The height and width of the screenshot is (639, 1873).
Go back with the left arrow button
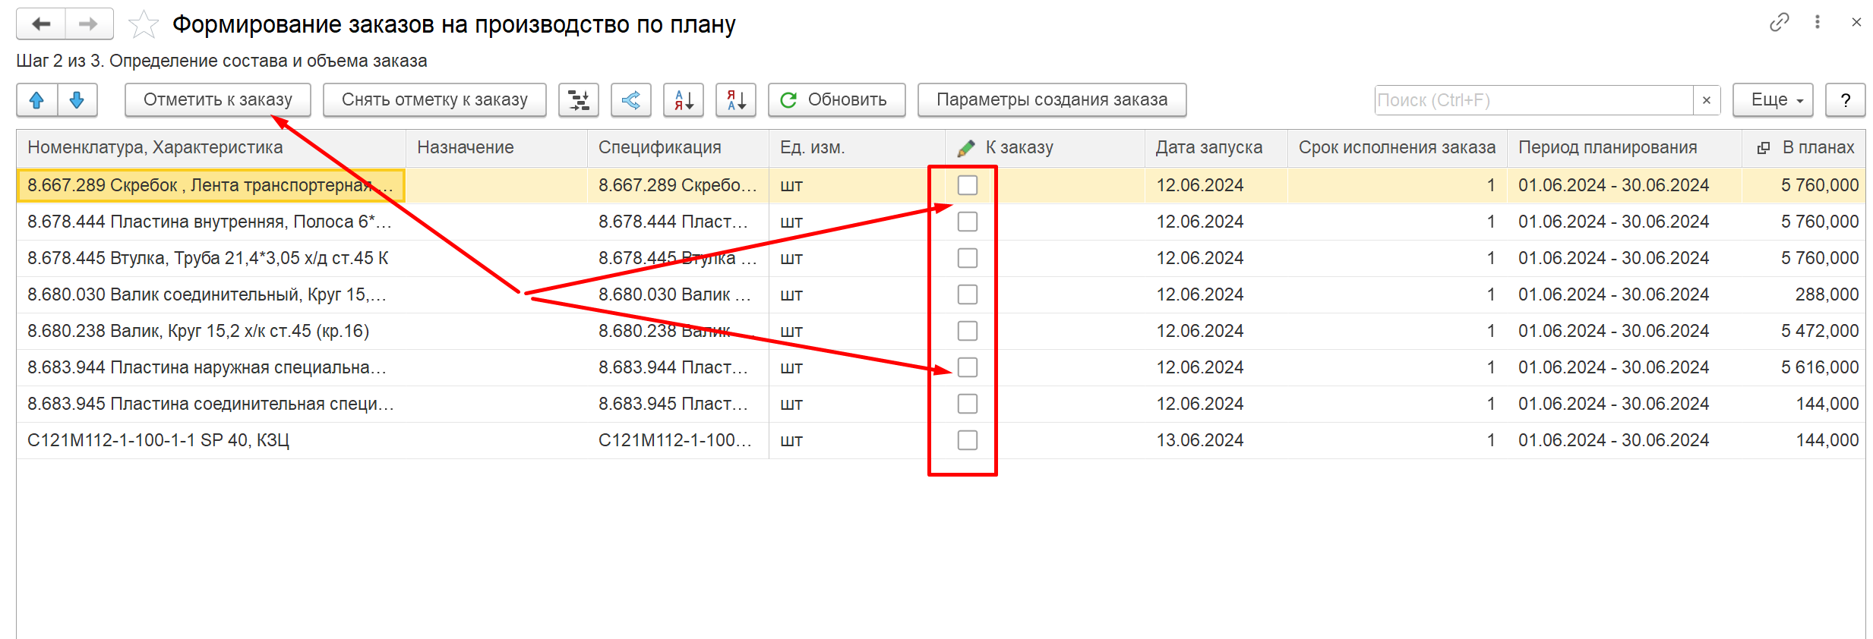pos(41,24)
